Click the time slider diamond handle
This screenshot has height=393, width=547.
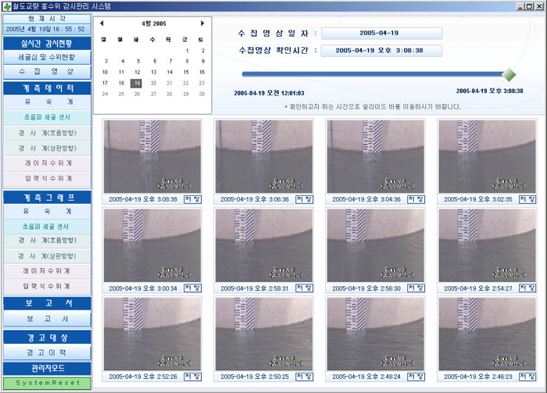point(509,75)
